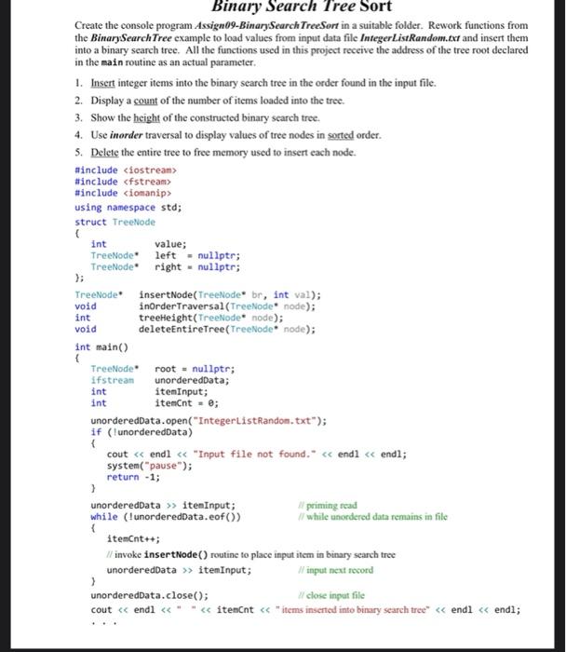The height and width of the screenshot is (652, 566).
Task: Click the "Input file not found." cout line
Action: (x=256, y=455)
